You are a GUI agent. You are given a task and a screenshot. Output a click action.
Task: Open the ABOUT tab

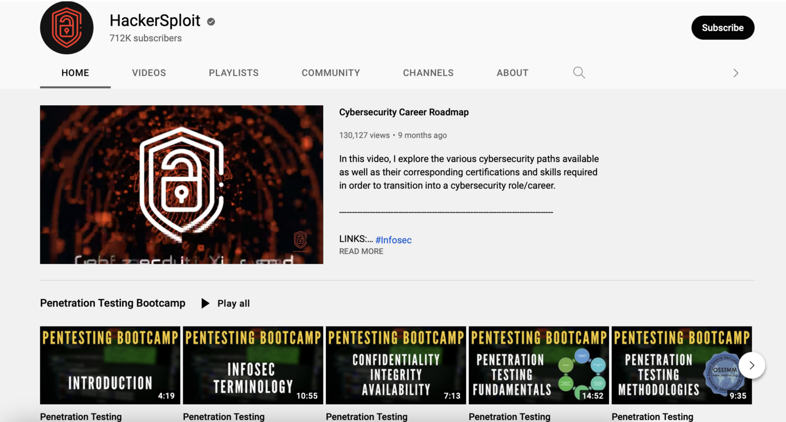click(512, 73)
